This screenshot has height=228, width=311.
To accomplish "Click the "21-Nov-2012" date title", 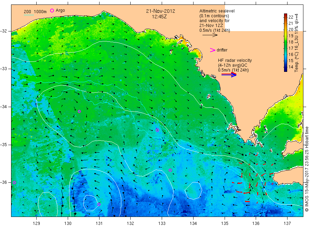I will click(x=161, y=11).
